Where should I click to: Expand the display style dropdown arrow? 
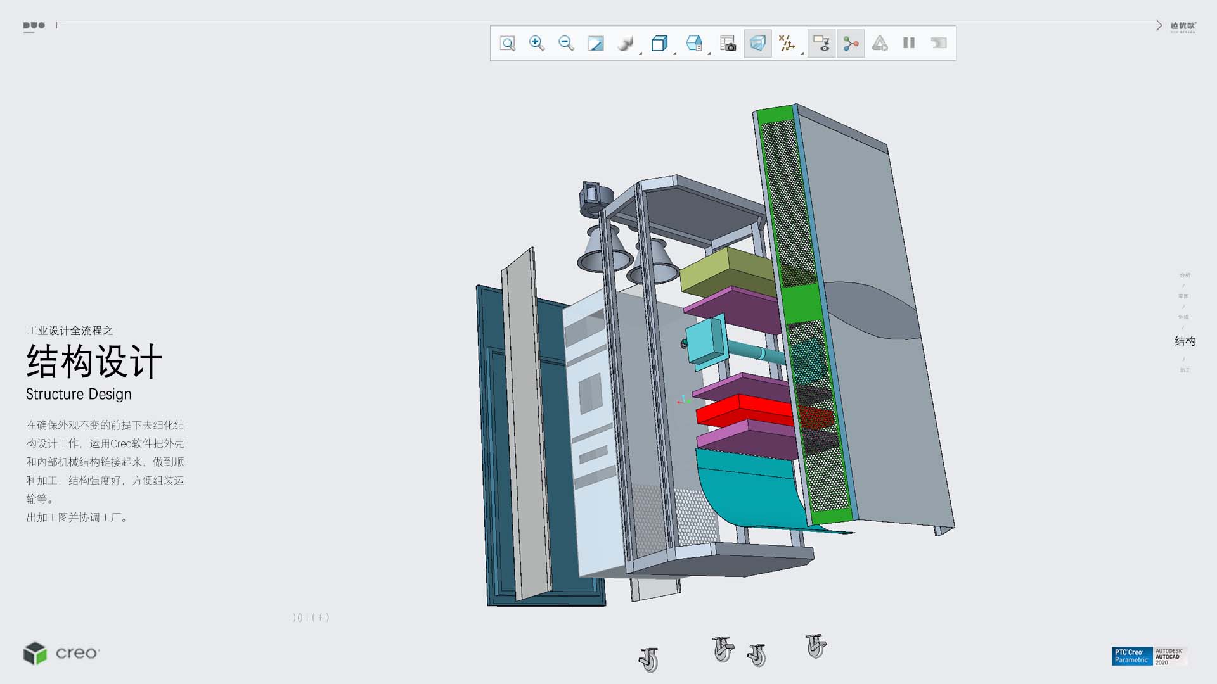(x=641, y=54)
